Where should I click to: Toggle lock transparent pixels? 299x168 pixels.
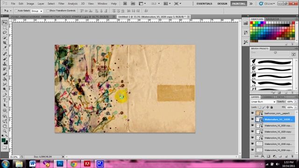coord(260,107)
